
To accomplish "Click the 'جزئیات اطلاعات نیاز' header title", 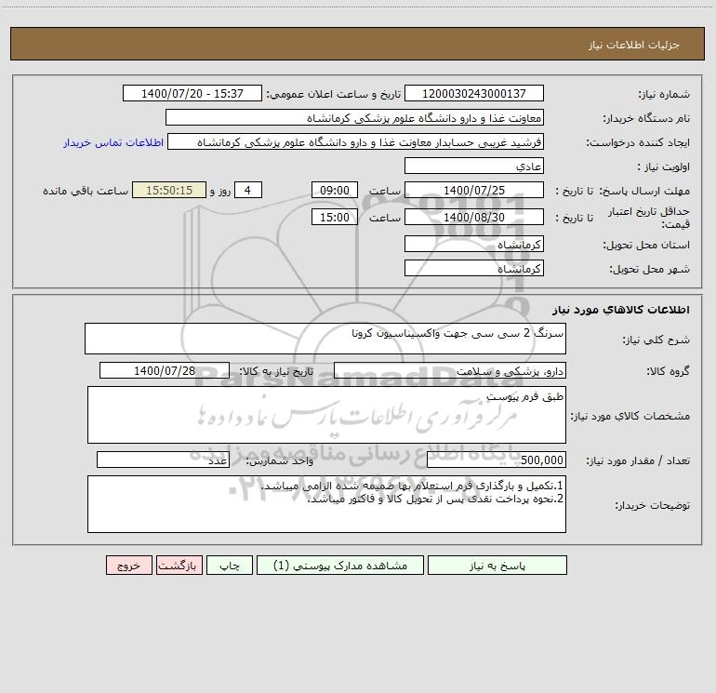I will 634,45.
